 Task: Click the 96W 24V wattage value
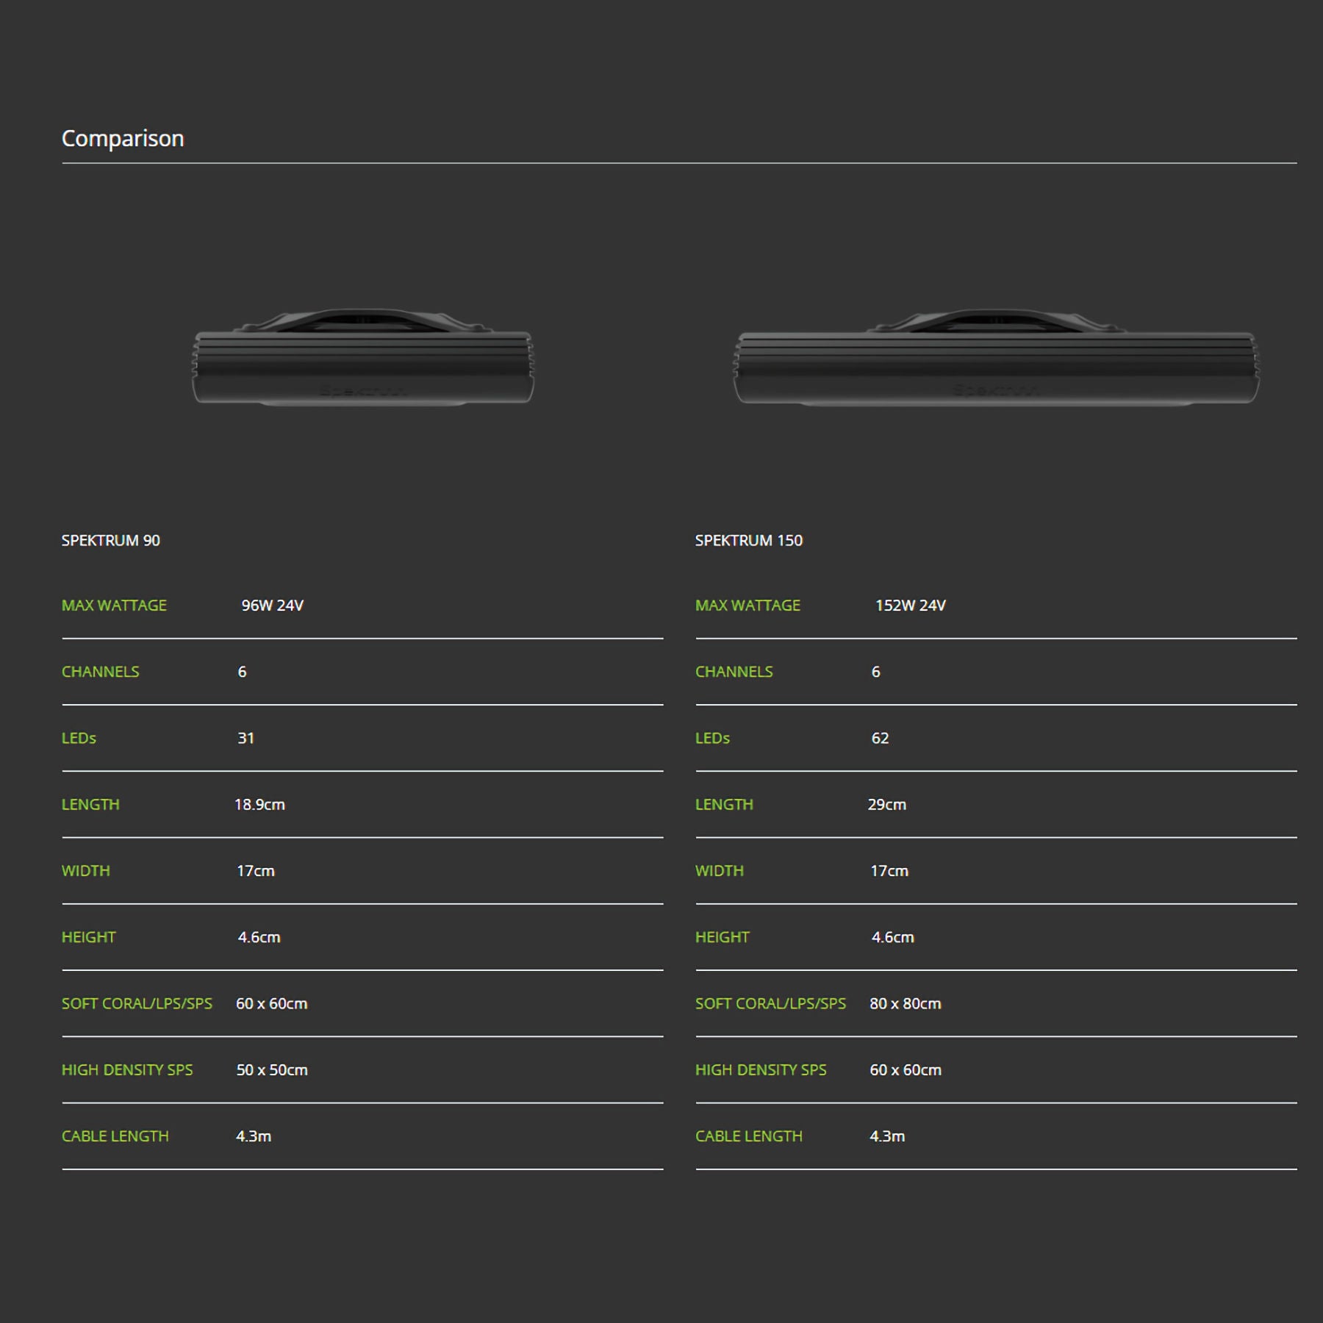(x=272, y=606)
